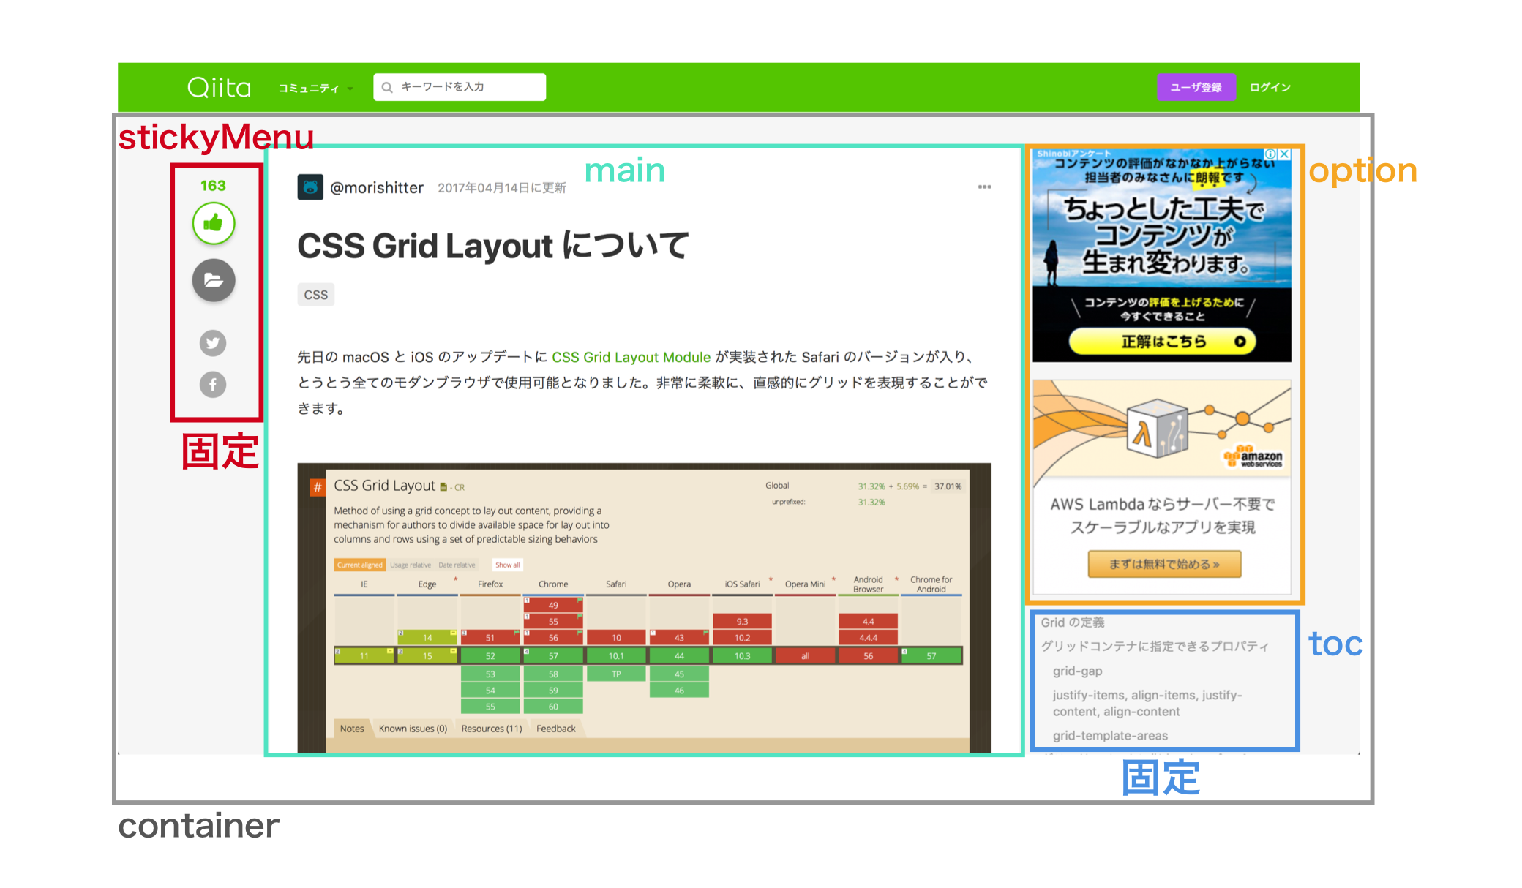
Task: Close the Shinobi ad with X icon
Action: [1284, 154]
